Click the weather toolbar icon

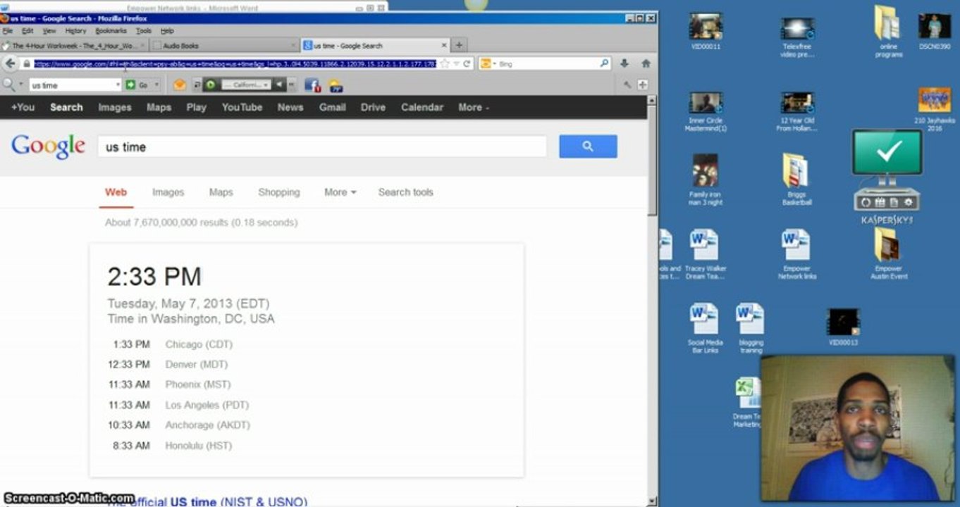[336, 85]
